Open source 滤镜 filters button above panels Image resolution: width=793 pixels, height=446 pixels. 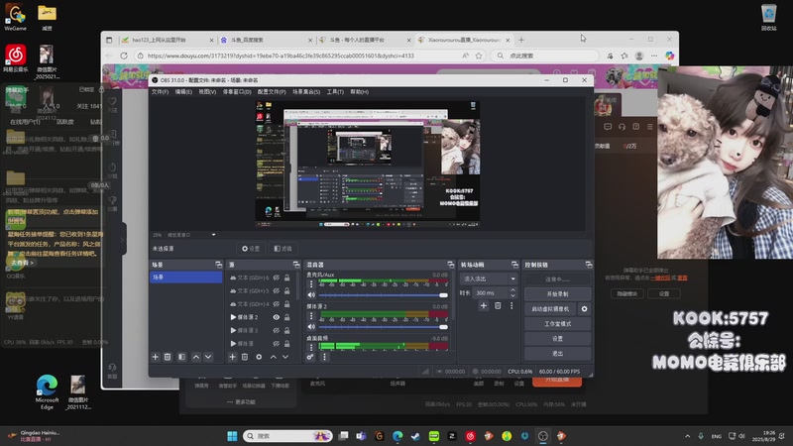[x=283, y=249]
